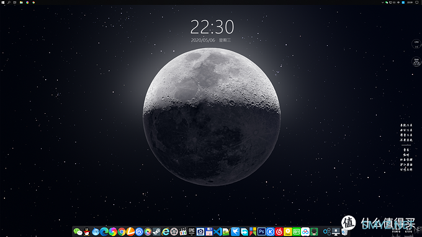Viewport: 422px width, 237px height.
Task: Select first menu item in right-side launcher list
Action: pos(406,126)
